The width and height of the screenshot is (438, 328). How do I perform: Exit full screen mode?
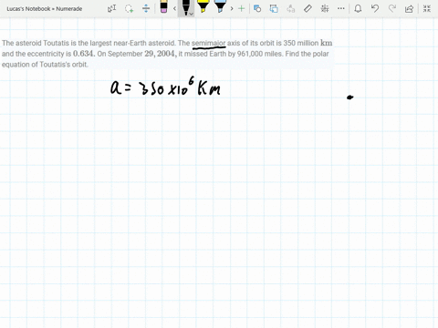coord(427,8)
